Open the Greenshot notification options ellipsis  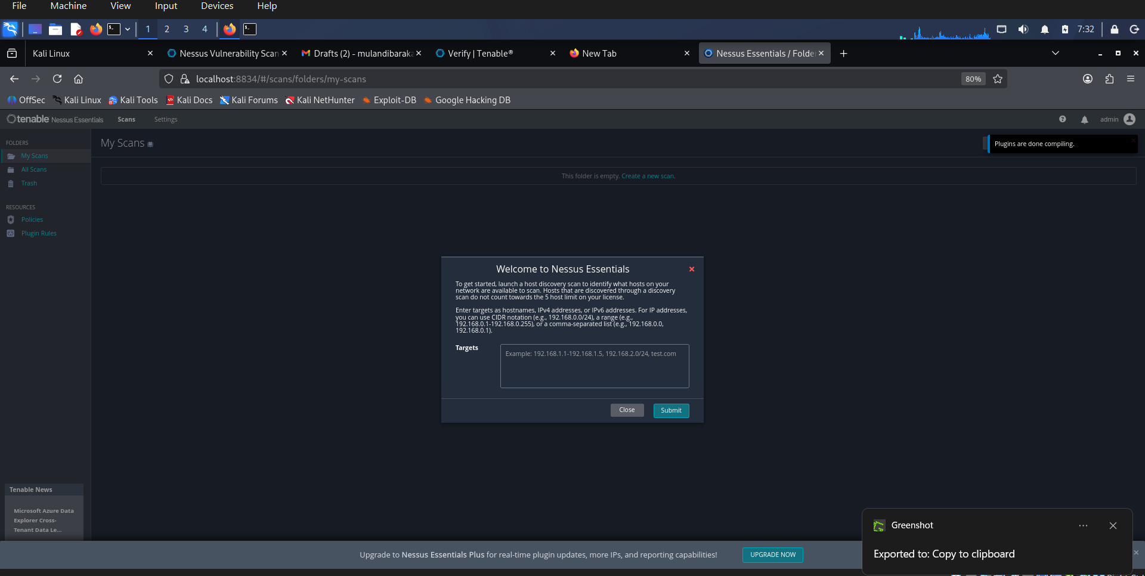coord(1083,525)
